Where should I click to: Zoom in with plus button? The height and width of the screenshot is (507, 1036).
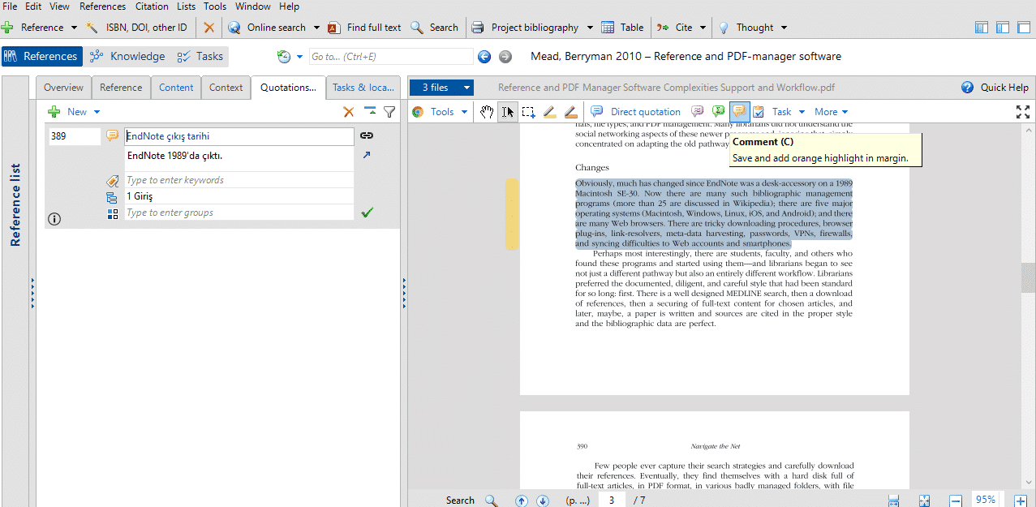[x=1021, y=501]
